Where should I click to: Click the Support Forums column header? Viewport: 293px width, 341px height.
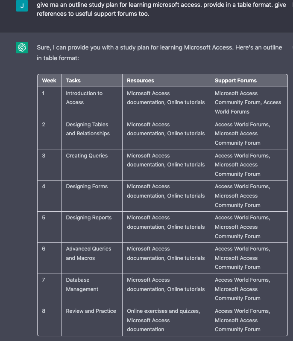pos(235,80)
